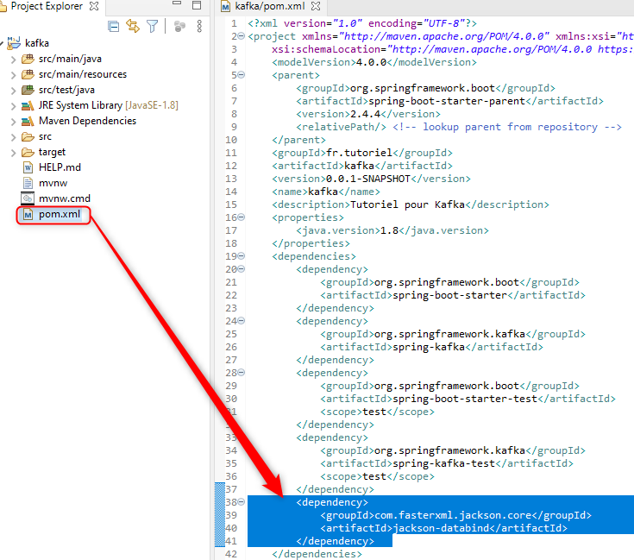
Task: Open Project Explorer View Menu (three dots)
Action: click(x=201, y=26)
